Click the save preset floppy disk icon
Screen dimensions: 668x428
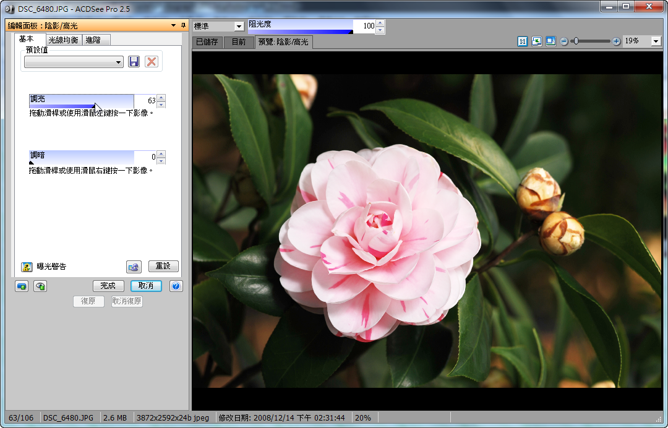click(134, 62)
